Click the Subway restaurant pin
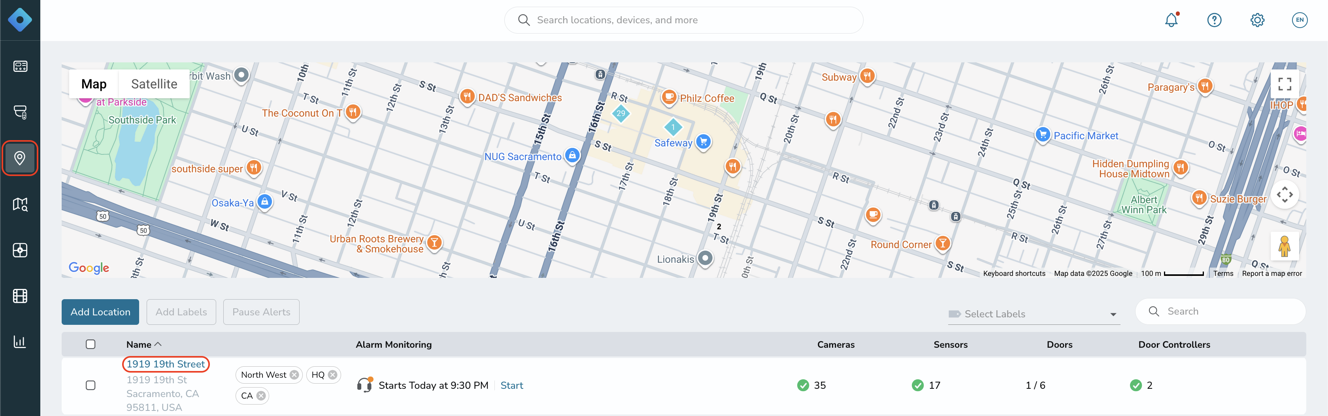The height and width of the screenshot is (416, 1328). click(x=868, y=76)
